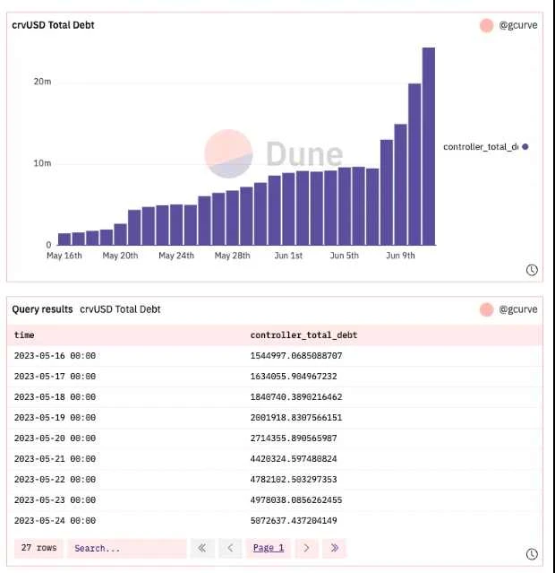Click the crvUSD Total Debt results title
This screenshot has height=573, width=555.
tap(120, 309)
